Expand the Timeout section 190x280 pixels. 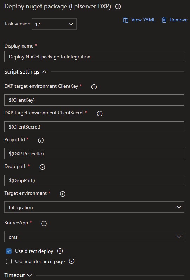[x=30, y=275]
